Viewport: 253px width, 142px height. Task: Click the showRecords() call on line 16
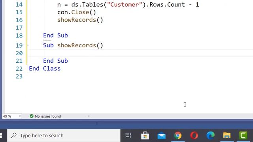(80, 20)
